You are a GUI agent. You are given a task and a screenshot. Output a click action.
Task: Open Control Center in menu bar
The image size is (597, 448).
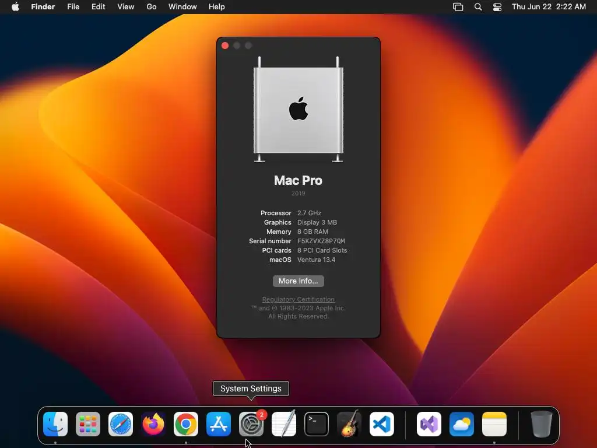click(497, 7)
